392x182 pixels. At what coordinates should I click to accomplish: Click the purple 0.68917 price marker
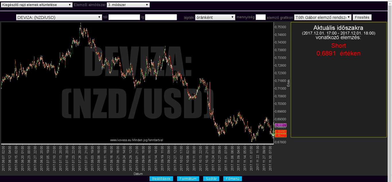(280, 125)
